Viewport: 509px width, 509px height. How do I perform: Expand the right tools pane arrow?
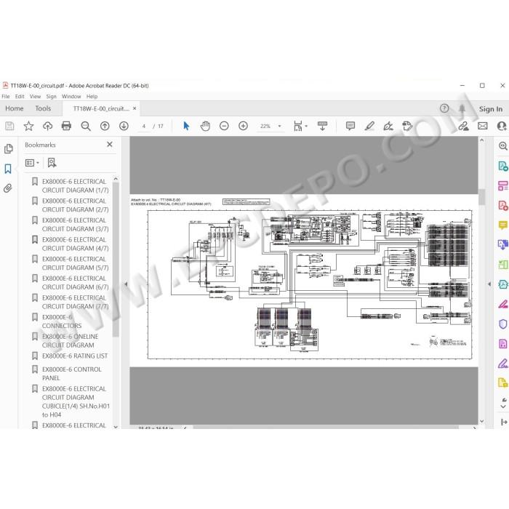pyautogui.click(x=489, y=284)
